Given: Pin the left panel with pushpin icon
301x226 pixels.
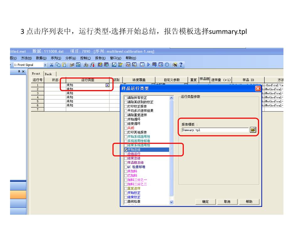Looking at the screenshot, I should (x=18, y=72).
